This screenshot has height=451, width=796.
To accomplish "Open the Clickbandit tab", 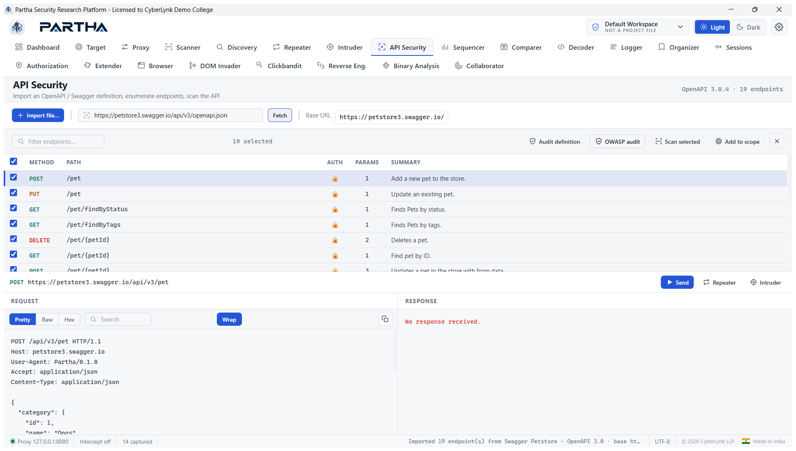I will [279, 66].
